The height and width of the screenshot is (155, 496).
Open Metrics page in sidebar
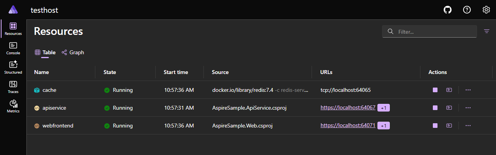click(13, 106)
